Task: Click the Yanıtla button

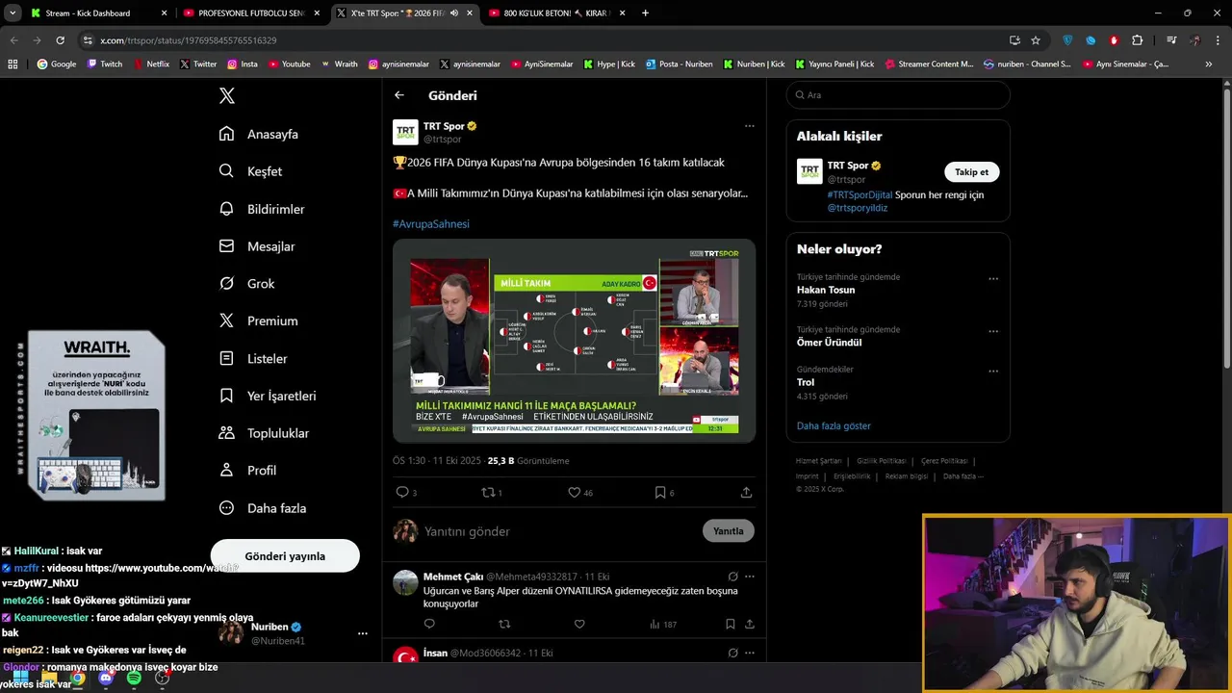Action: [x=729, y=531]
